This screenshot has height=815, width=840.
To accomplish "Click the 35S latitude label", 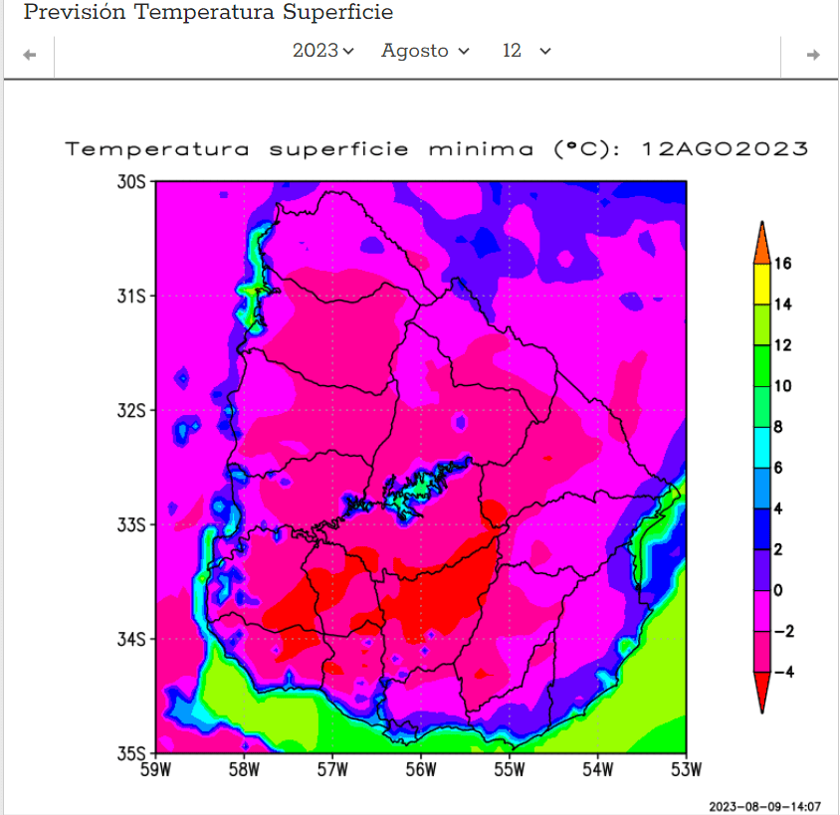I will (x=131, y=753).
